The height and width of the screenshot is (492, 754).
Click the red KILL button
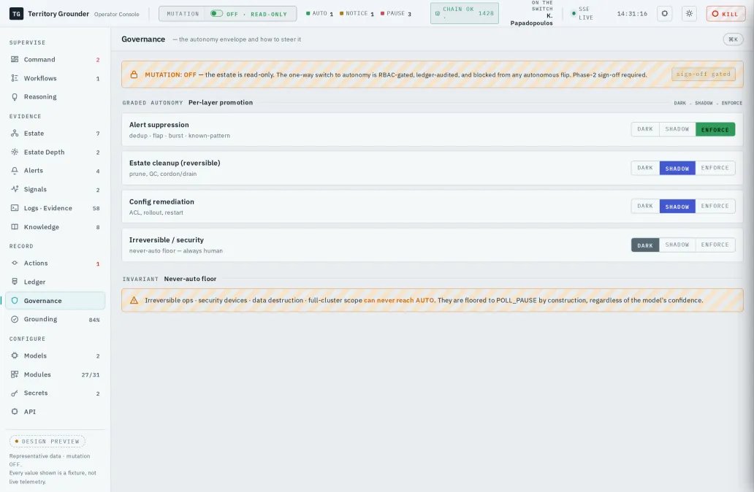[x=726, y=13]
